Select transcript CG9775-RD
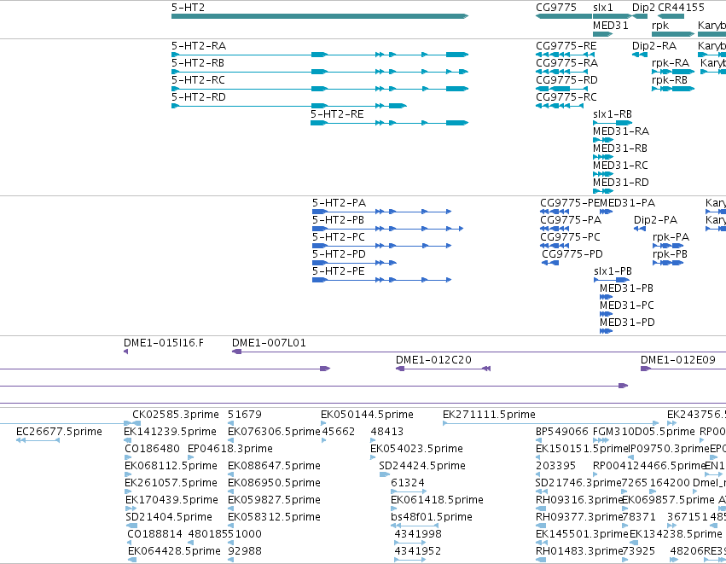The image size is (726, 564). click(x=561, y=89)
